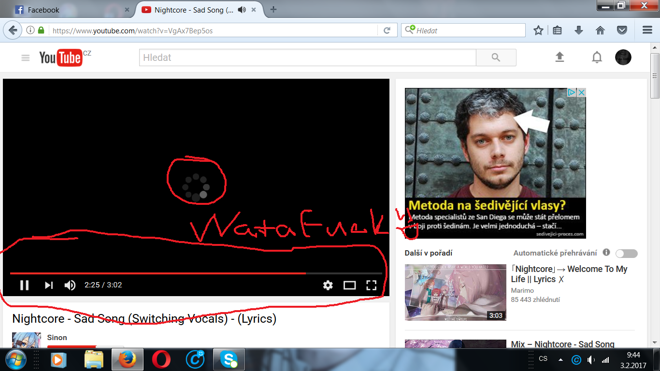
Task: Open Skype from the taskbar
Action: (229, 360)
